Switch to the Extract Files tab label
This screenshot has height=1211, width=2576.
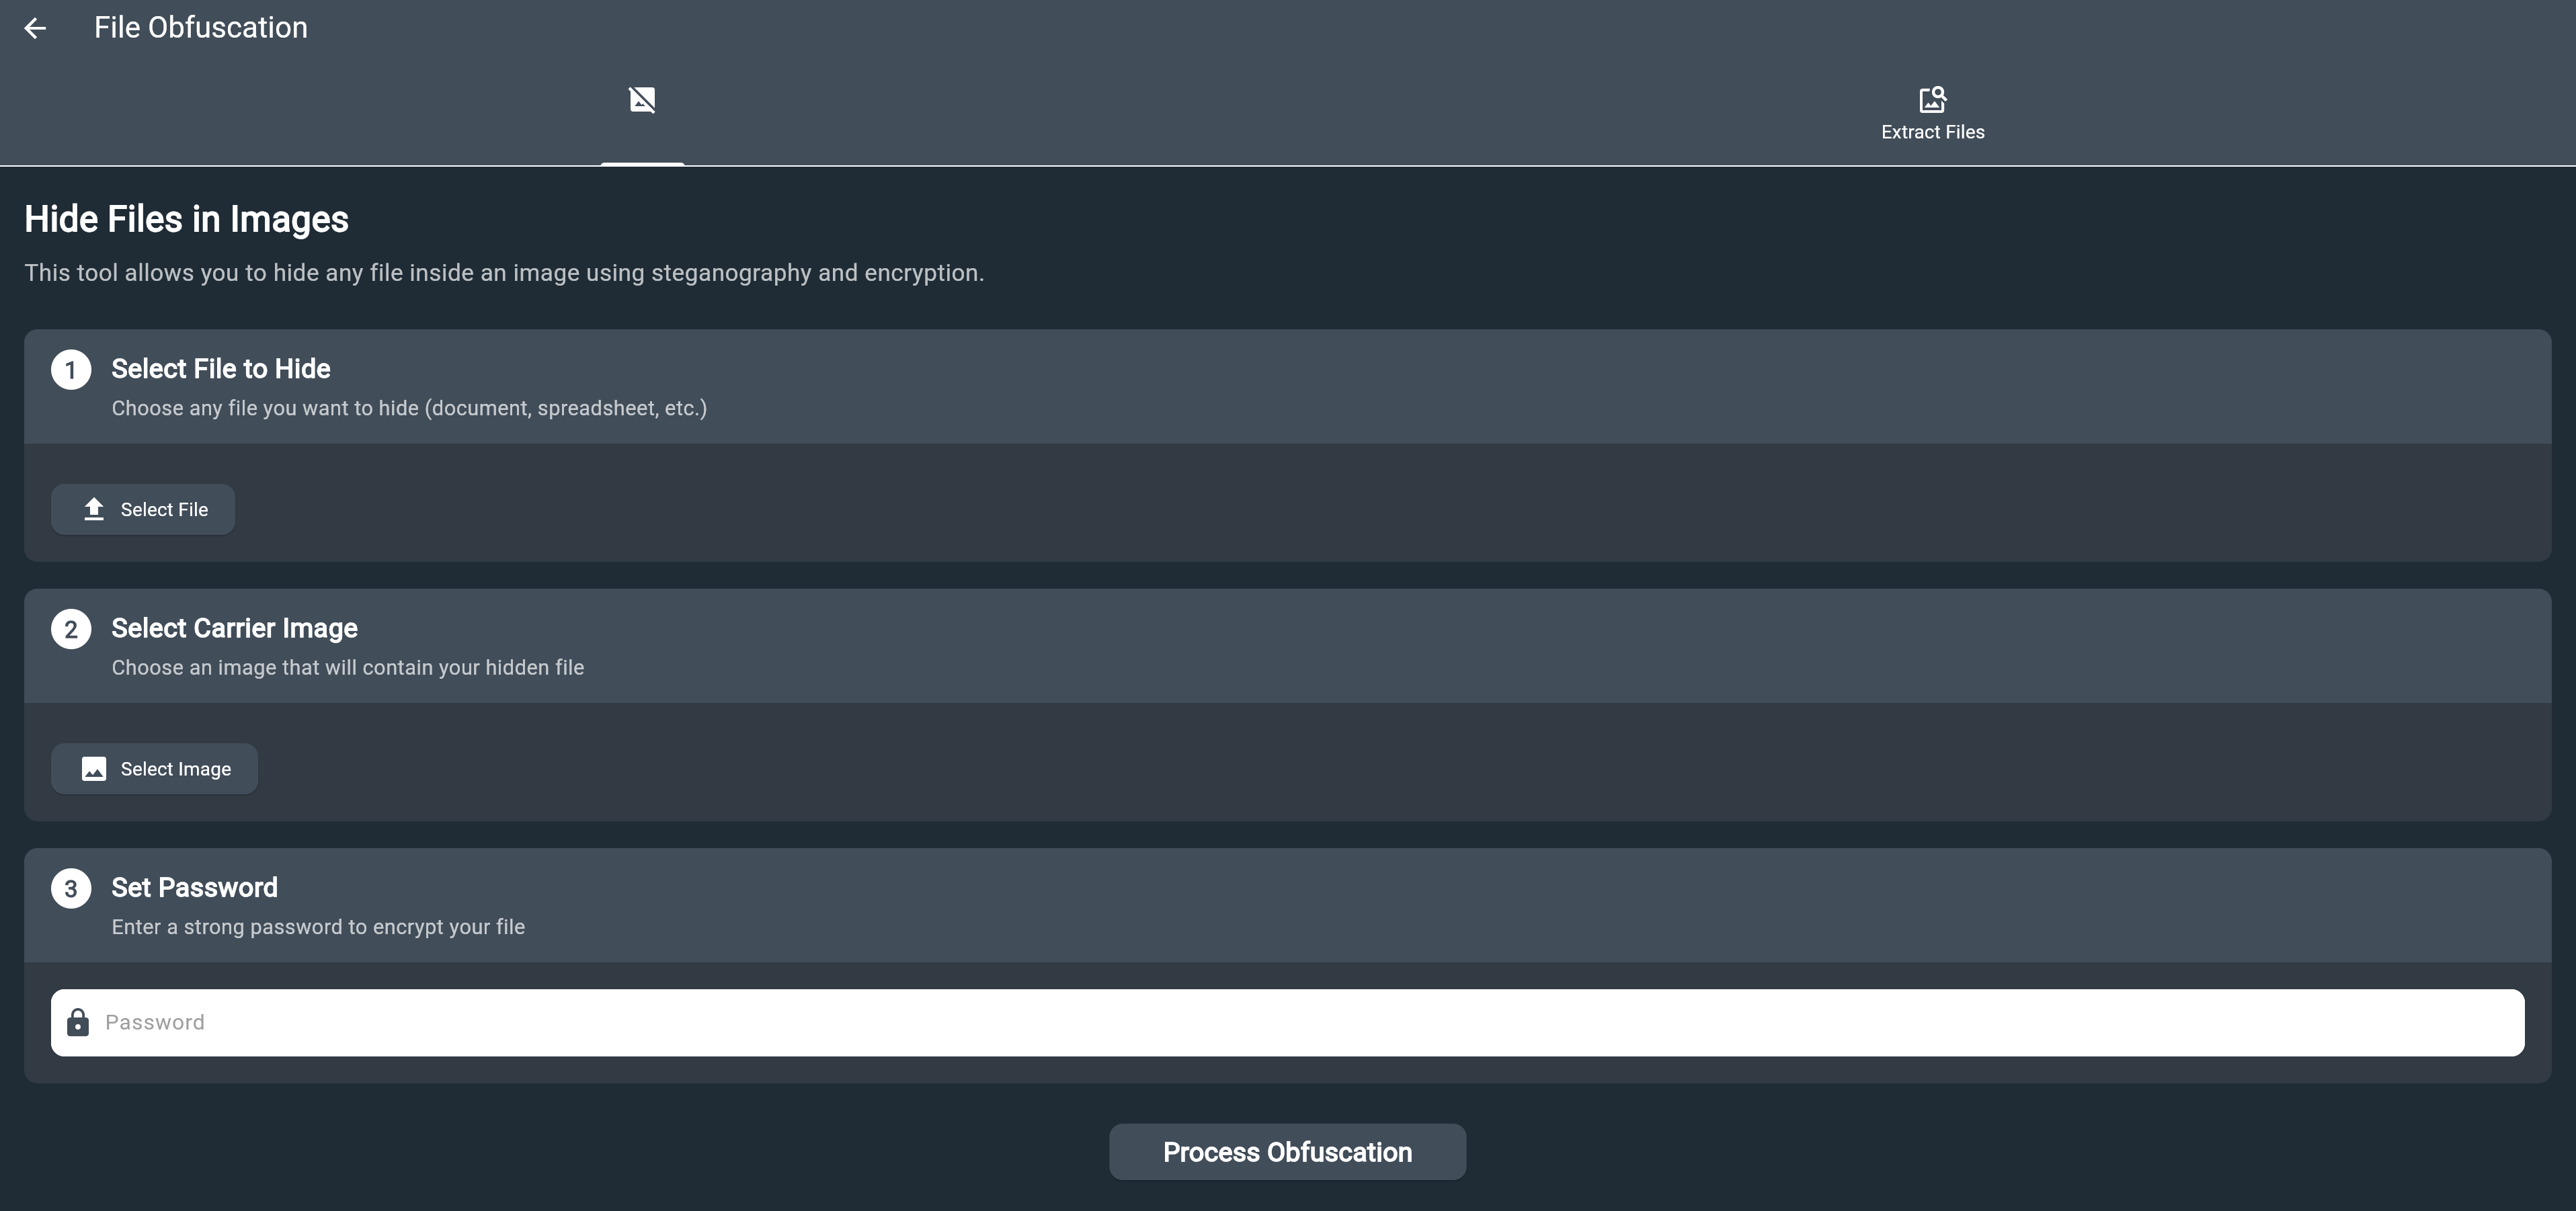1932,132
